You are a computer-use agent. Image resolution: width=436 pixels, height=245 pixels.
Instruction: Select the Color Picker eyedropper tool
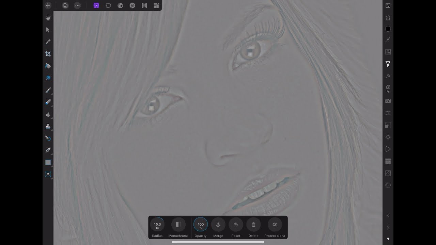(x=48, y=42)
